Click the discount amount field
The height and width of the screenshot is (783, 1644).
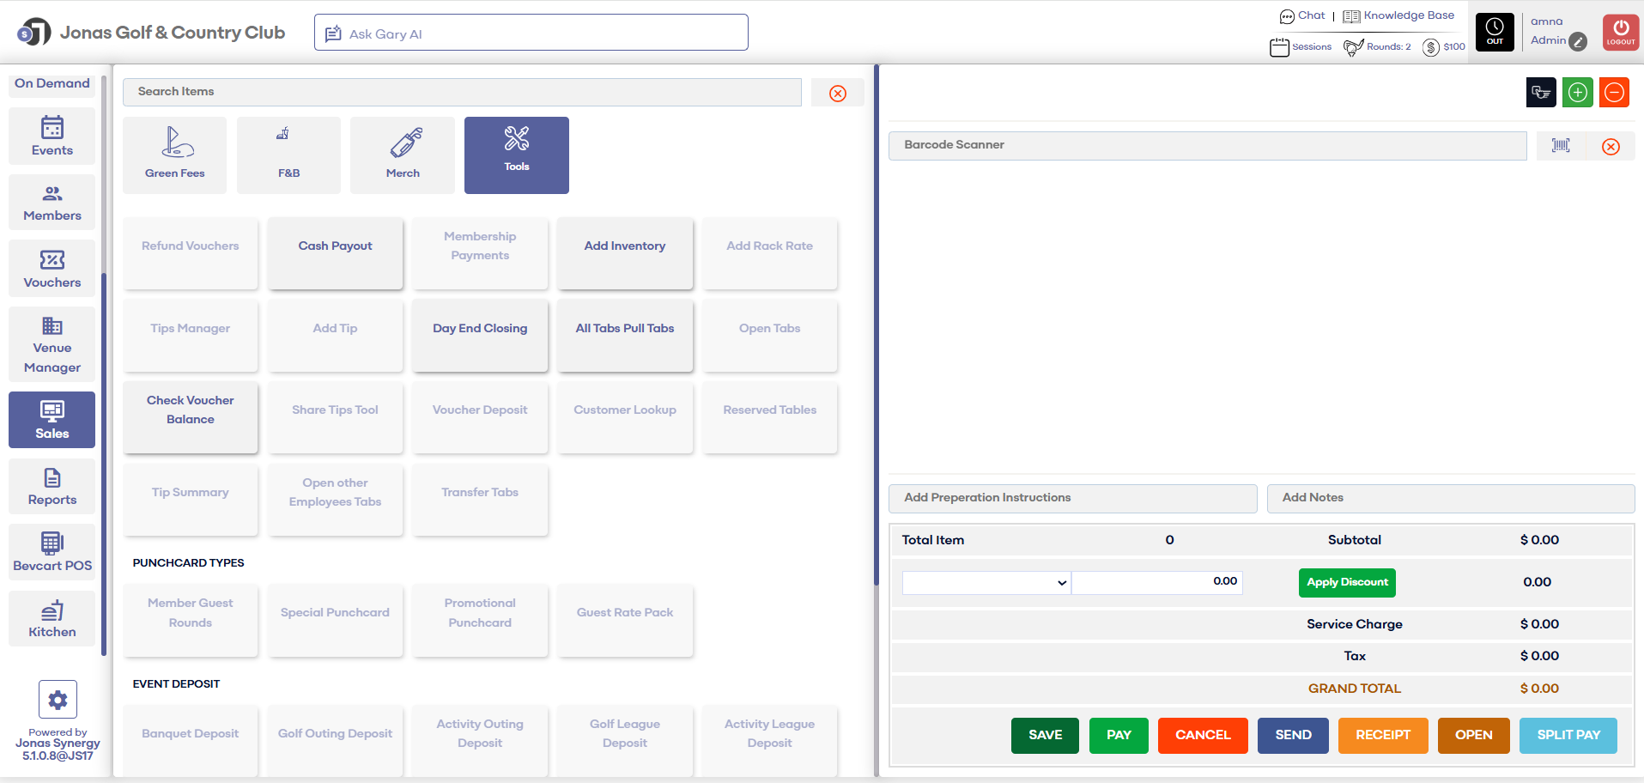coord(1156,582)
